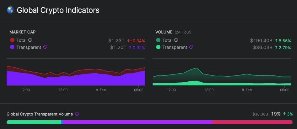297x129 pixels.
Task: Click the 0.02% transparent market cap change
Action: 137,48
